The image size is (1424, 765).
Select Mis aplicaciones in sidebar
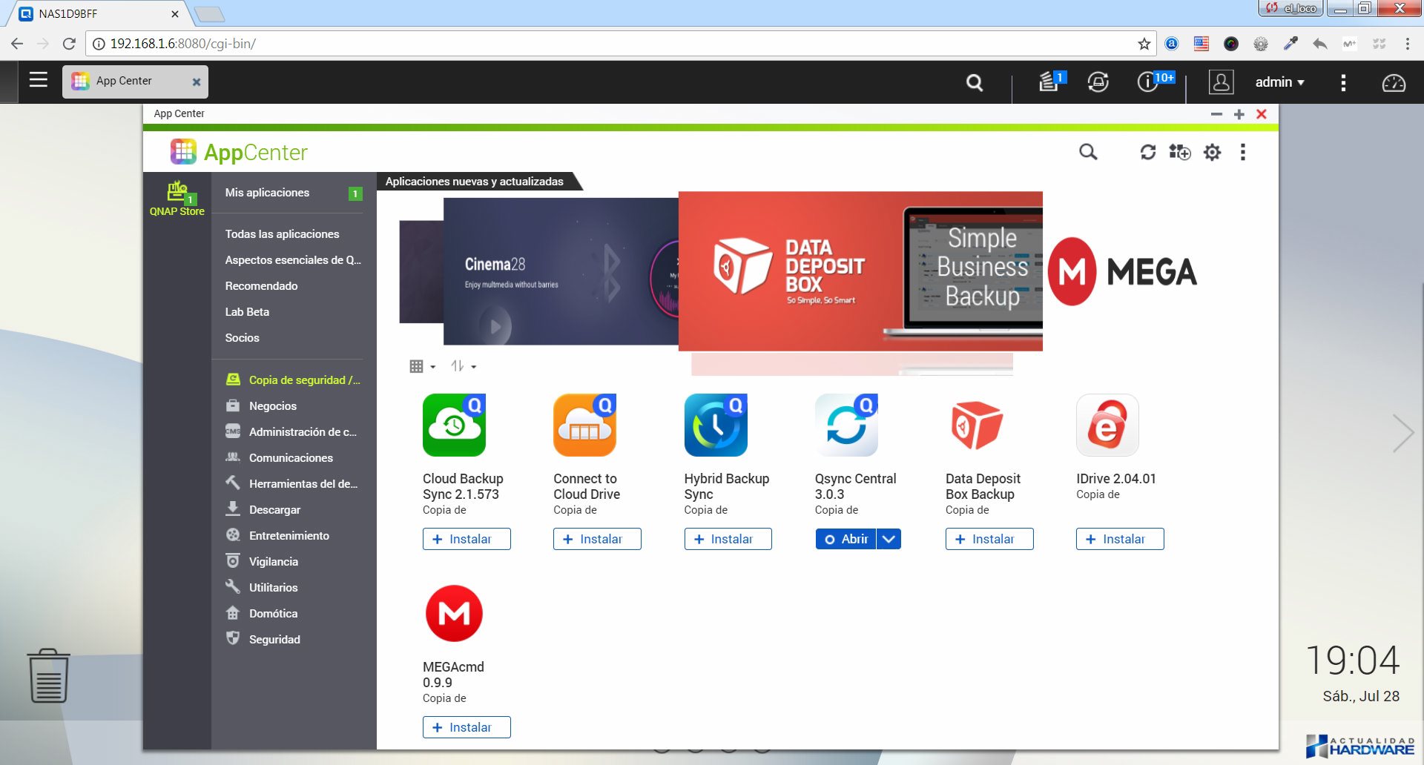pos(267,193)
